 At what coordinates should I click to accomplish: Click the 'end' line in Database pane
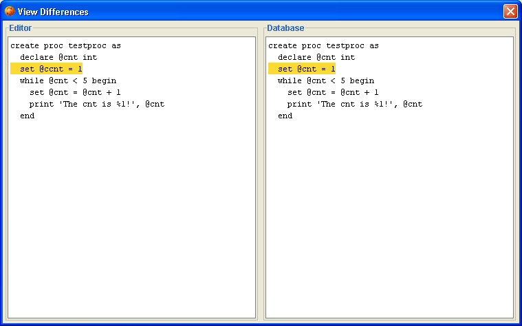click(x=285, y=116)
